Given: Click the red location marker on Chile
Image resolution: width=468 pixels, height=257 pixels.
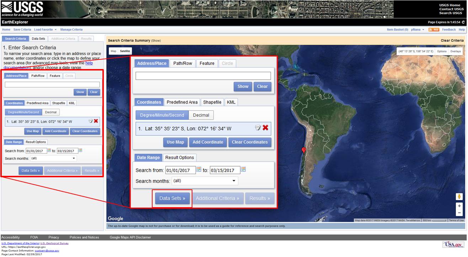Looking at the screenshot, I should tap(303, 150).
